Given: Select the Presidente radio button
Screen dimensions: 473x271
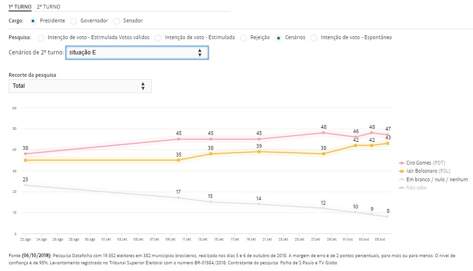Looking at the screenshot, I should (x=33, y=21).
